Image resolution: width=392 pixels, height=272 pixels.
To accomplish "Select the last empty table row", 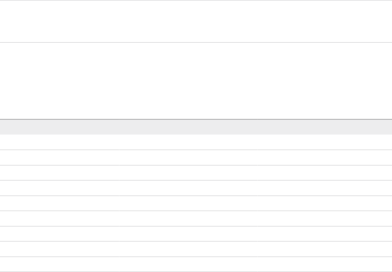I will click(x=196, y=264).
